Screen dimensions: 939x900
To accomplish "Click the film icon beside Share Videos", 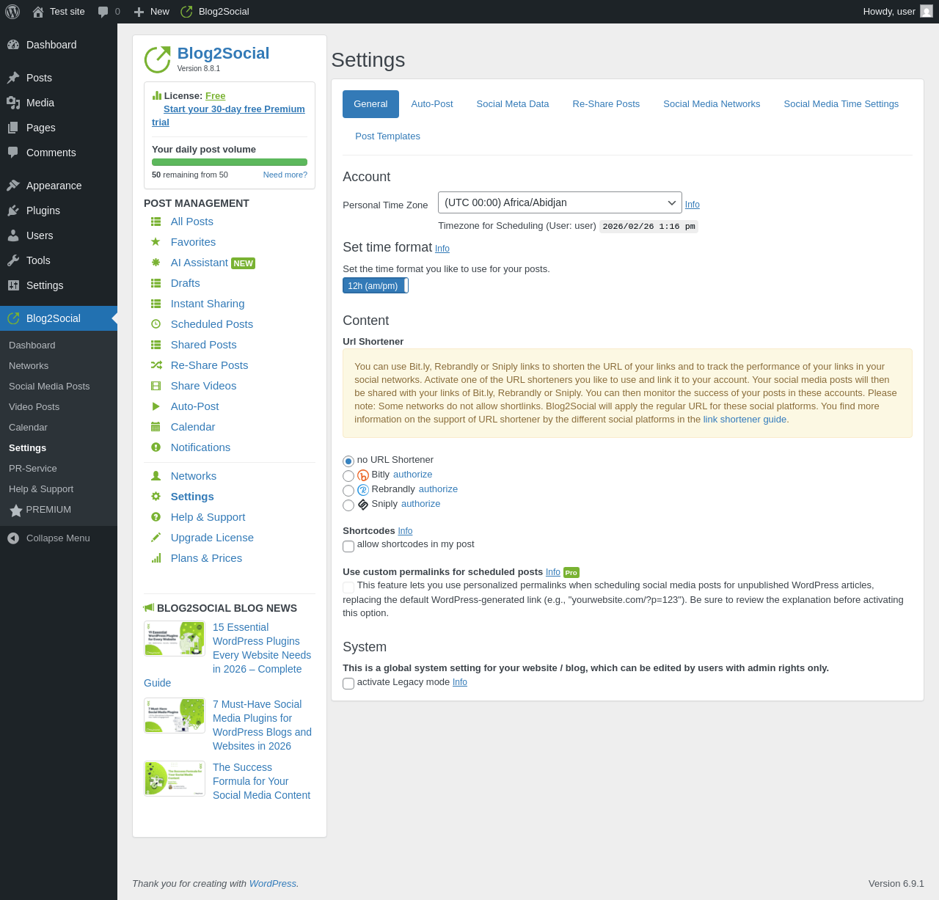I will click(x=156, y=386).
